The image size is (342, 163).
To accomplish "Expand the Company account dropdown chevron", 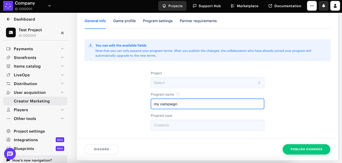I will point(49,6).
